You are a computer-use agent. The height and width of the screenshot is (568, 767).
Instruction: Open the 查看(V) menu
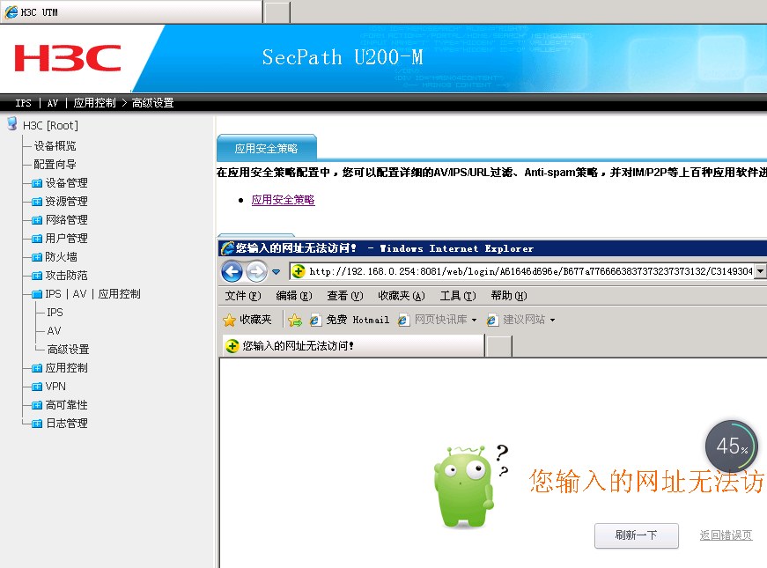pos(345,296)
